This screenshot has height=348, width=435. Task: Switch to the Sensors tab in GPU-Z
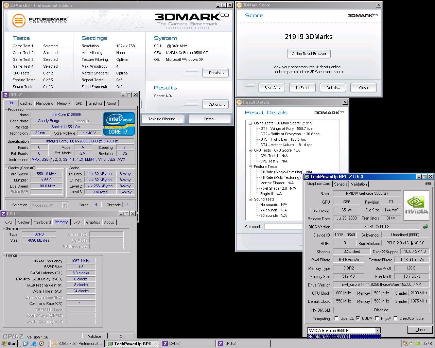[341, 184]
